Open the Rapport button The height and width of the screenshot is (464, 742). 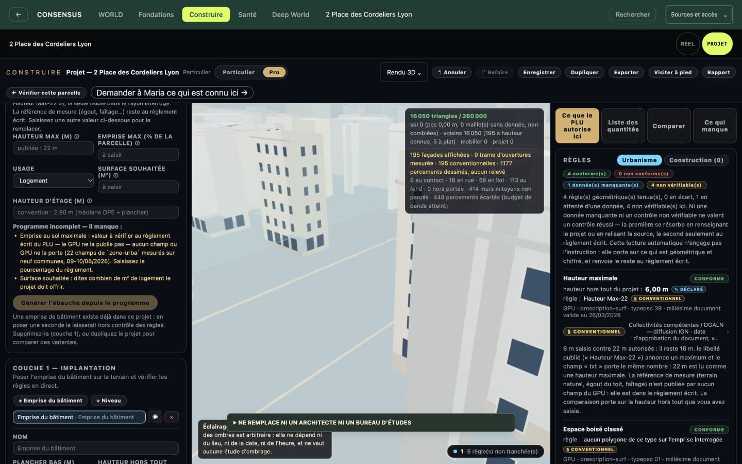[718, 72]
